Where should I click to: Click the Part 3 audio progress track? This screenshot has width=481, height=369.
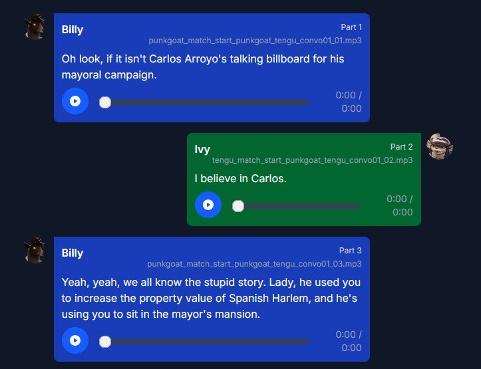(x=204, y=342)
